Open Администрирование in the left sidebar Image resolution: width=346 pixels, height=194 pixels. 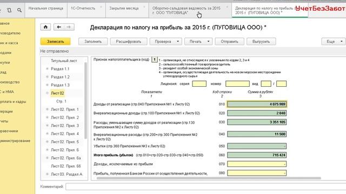click(x=15, y=141)
